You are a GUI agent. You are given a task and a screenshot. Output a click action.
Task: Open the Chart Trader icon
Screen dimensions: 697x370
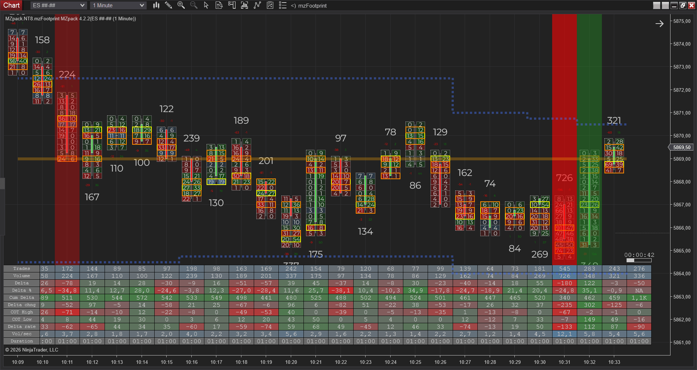coord(232,5)
